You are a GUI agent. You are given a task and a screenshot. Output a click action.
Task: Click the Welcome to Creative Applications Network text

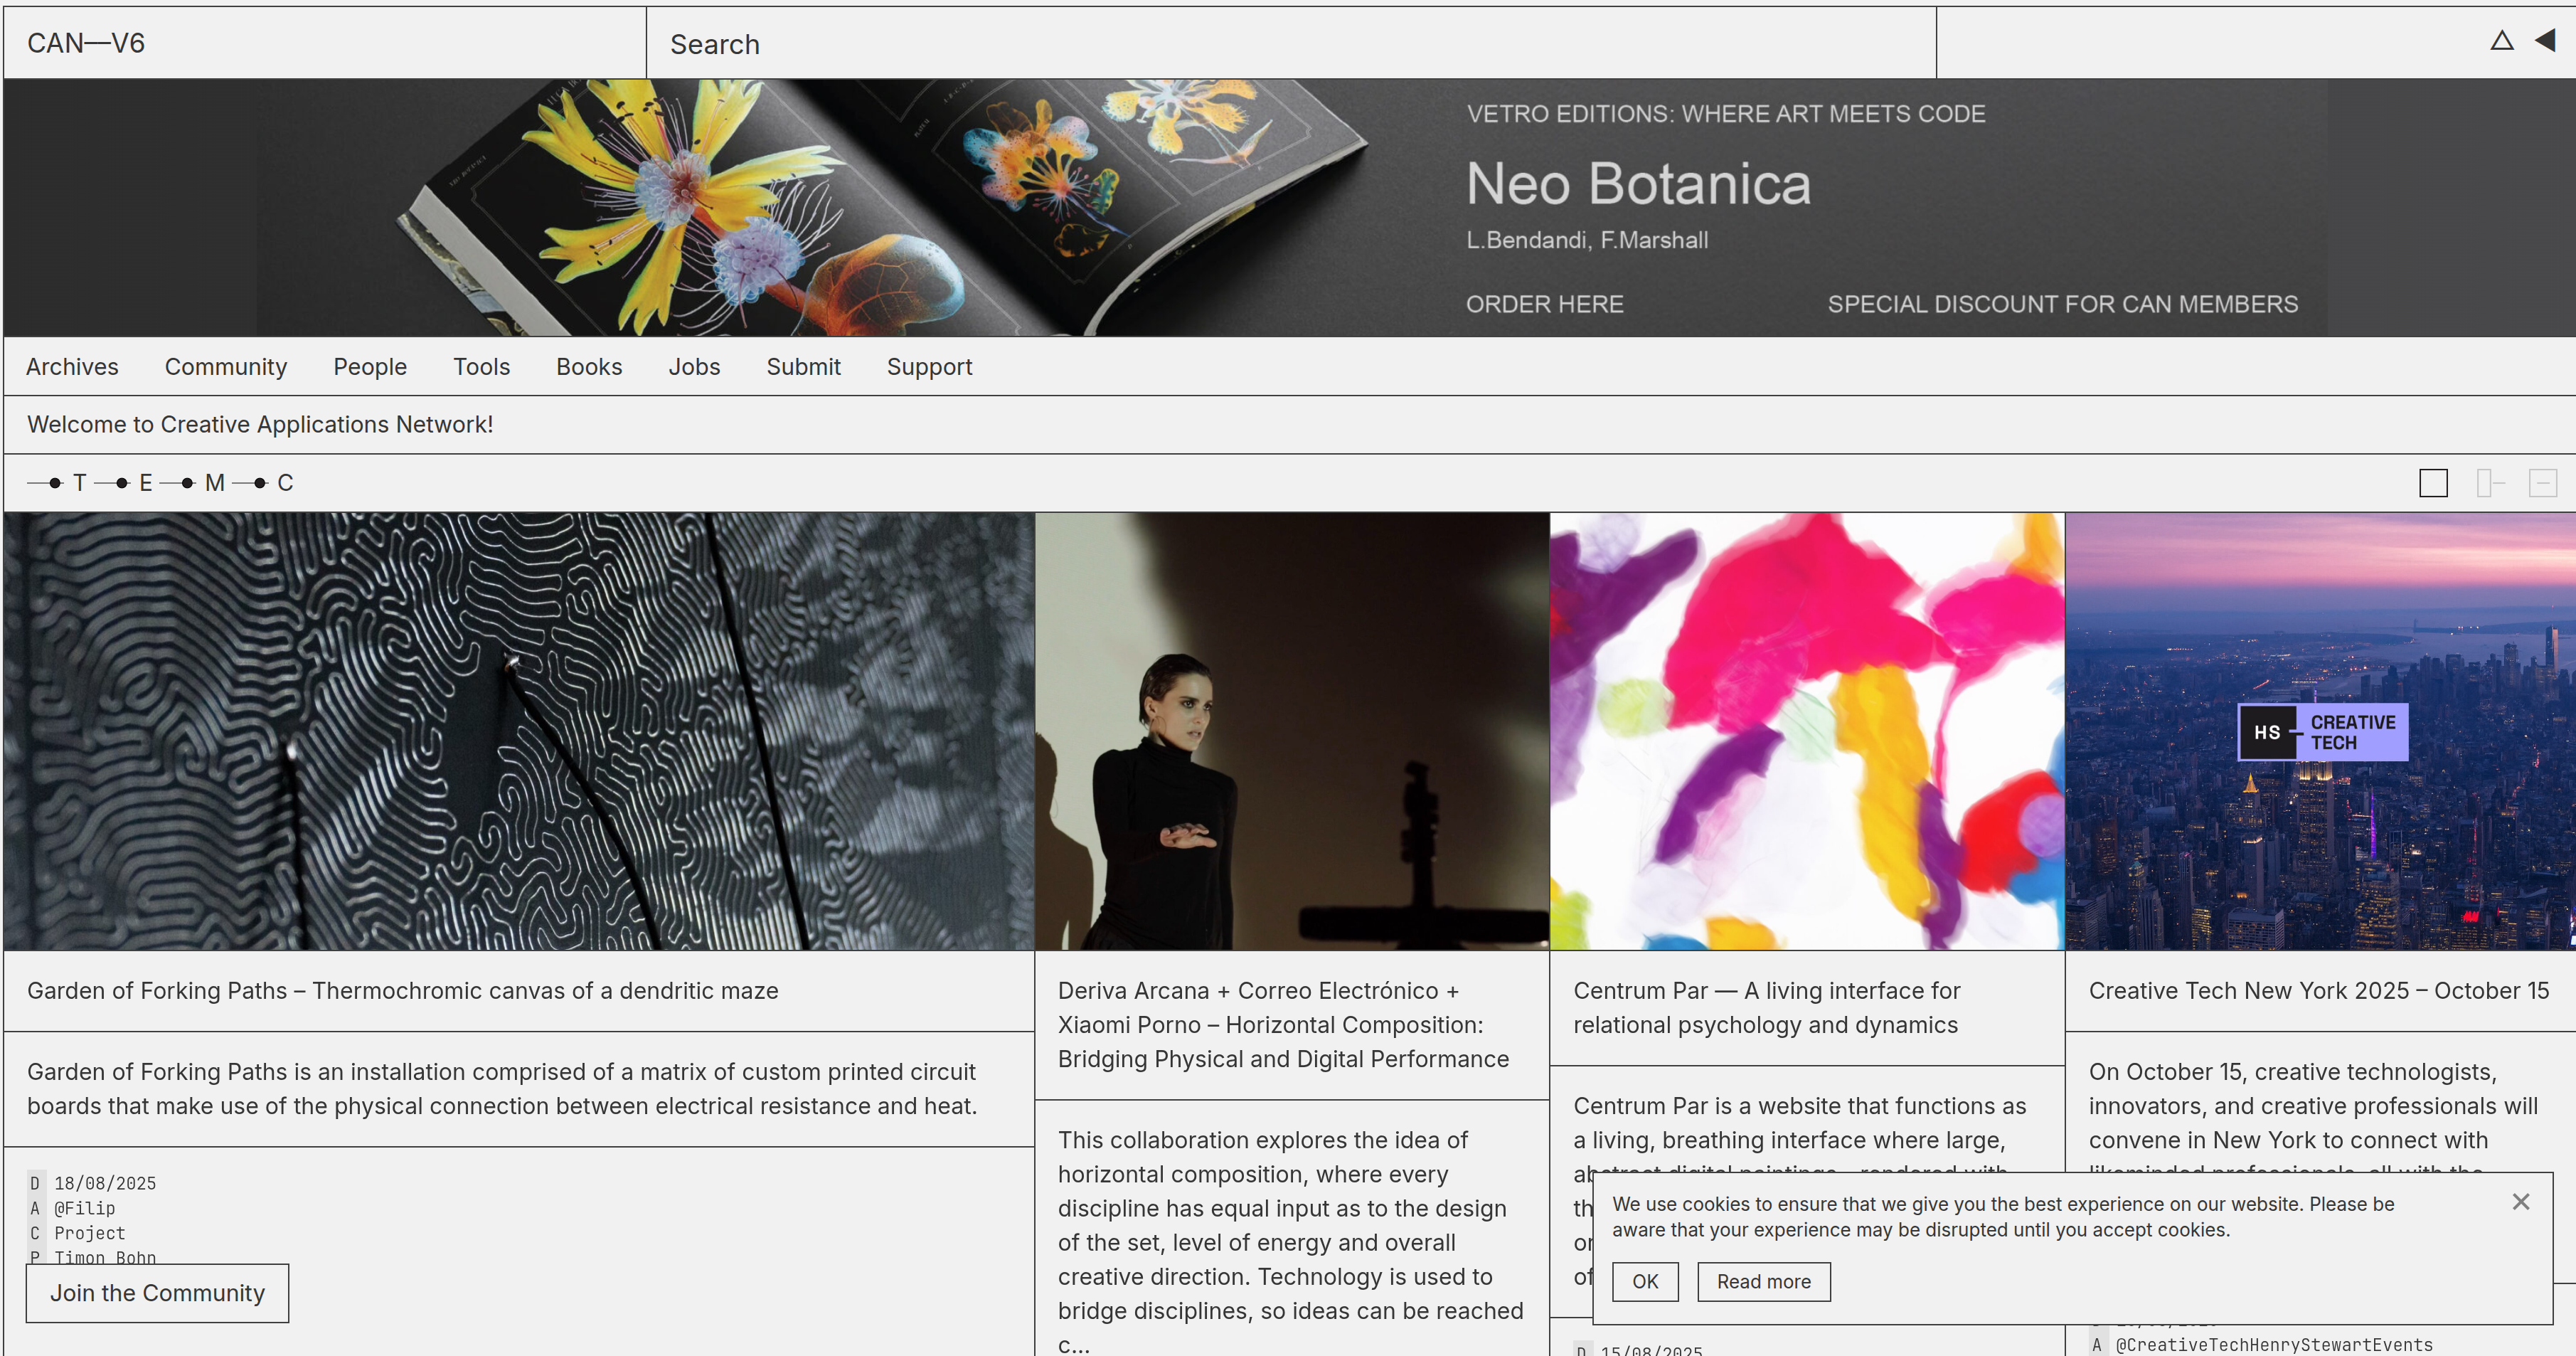260,424
